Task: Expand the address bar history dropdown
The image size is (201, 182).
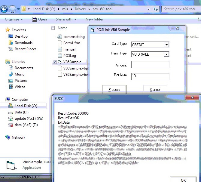Action: pos(149,9)
